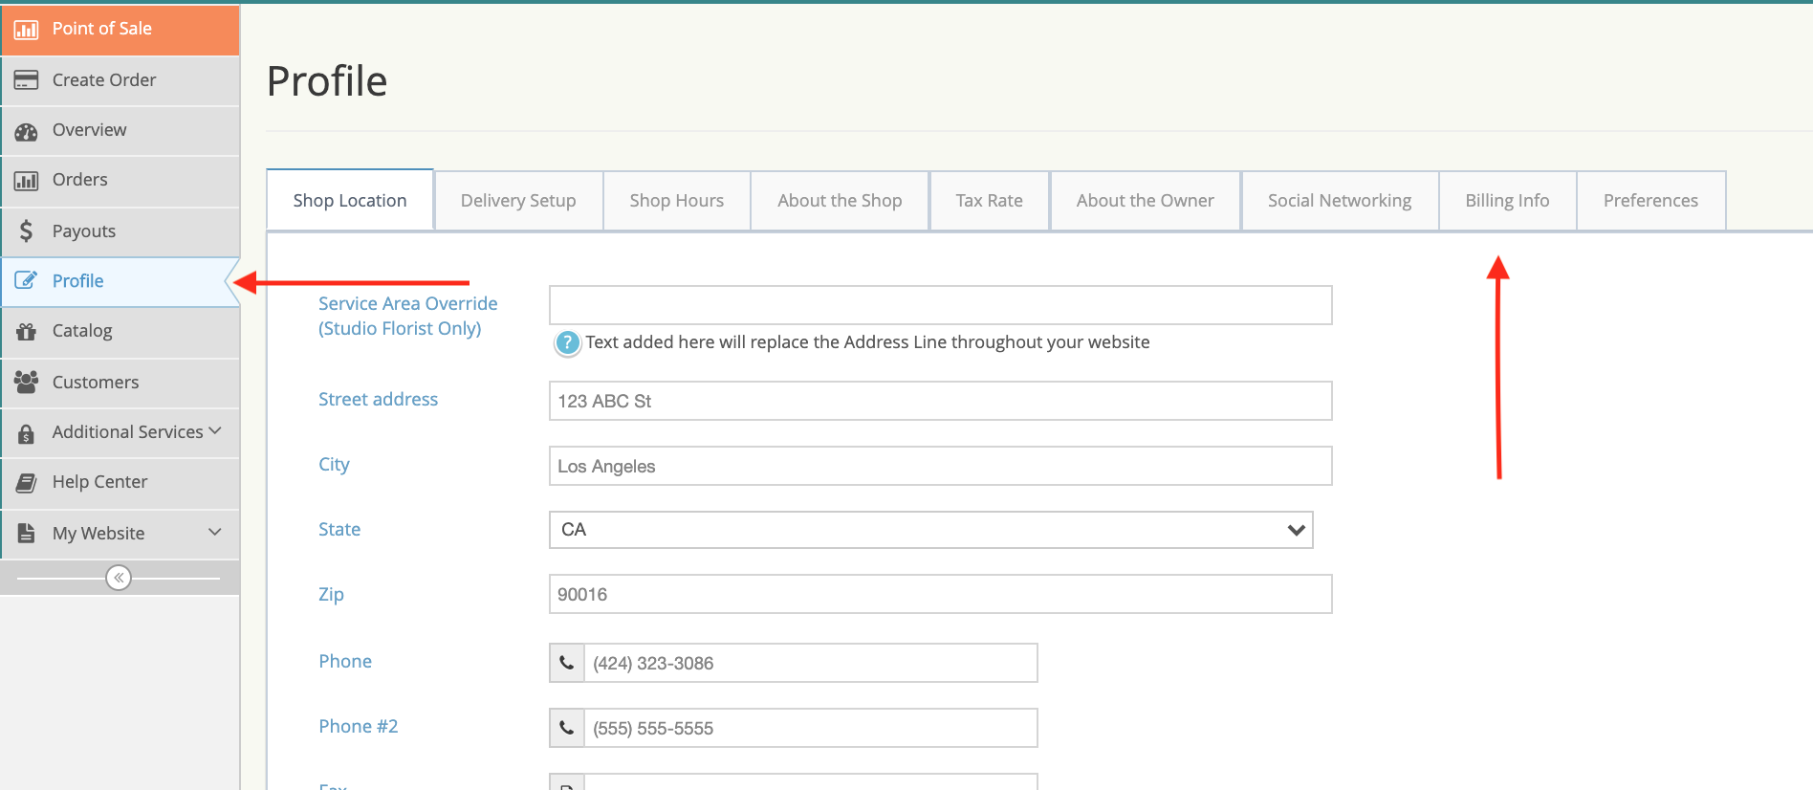
Task: Click the blue question mark help icon
Action: 567,342
